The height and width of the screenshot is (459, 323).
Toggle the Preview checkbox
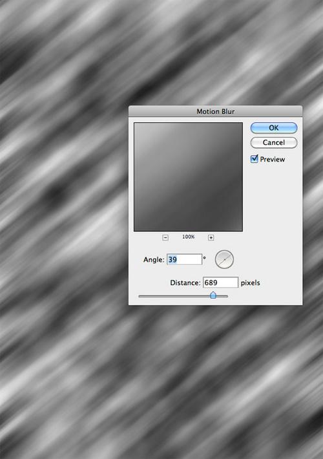coord(255,159)
